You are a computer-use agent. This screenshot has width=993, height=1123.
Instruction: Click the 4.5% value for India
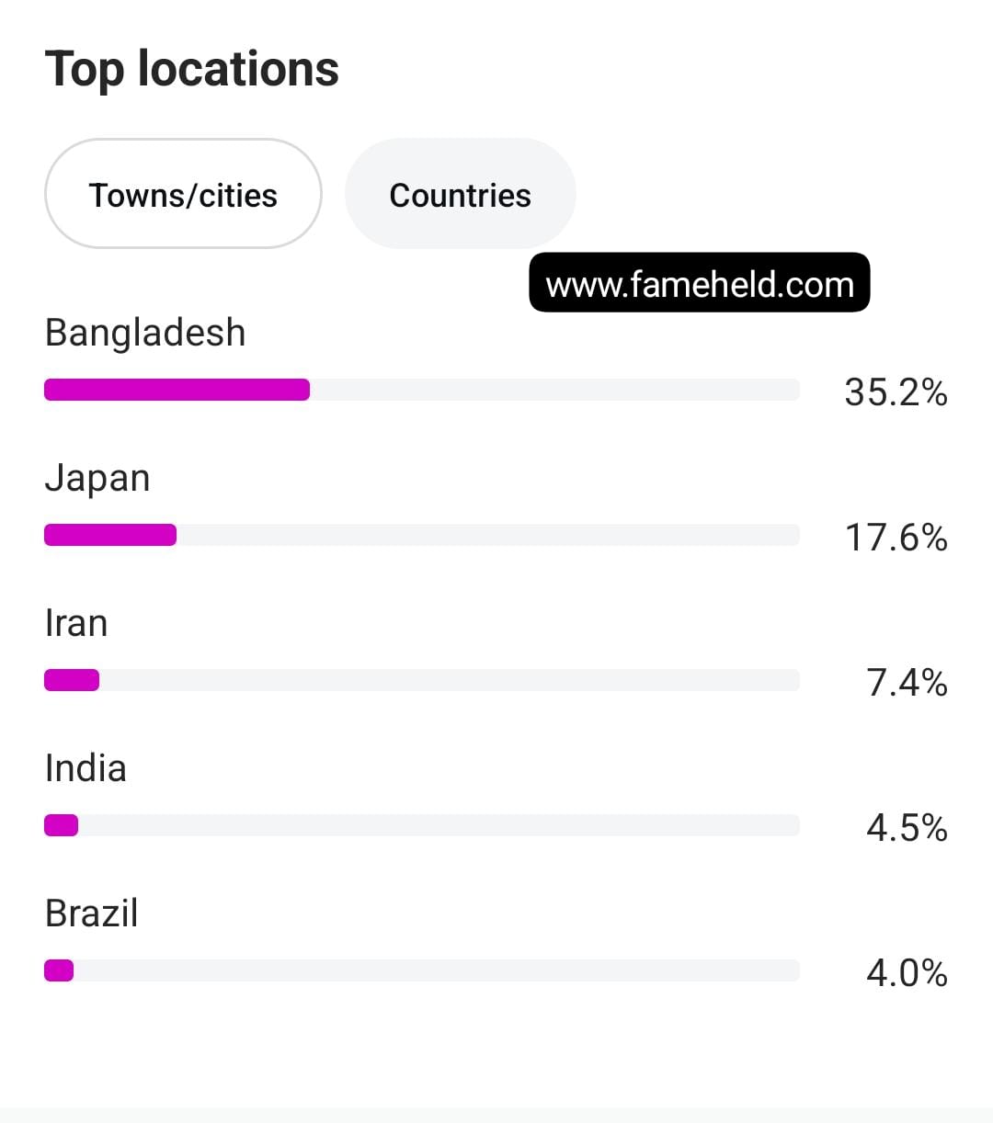tap(907, 828)
